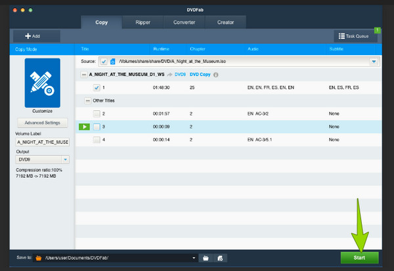This screenshot has width=394, height=271.
Task: Switch to the Converter tab
Action: point(184,22)
